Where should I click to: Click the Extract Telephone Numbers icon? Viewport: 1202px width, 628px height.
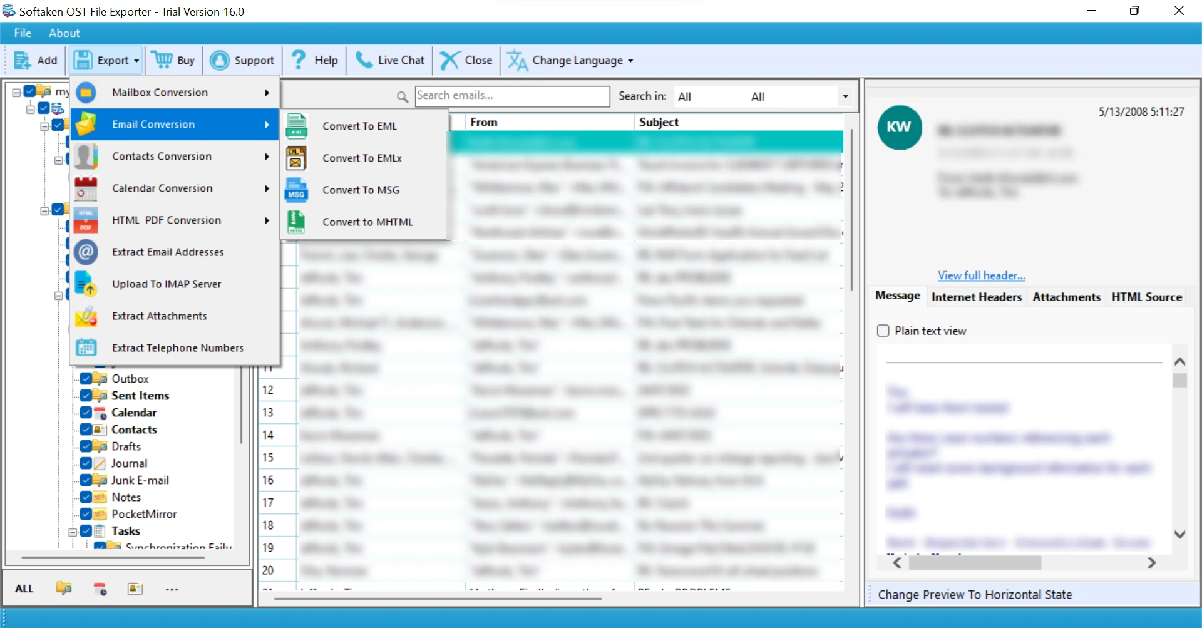pos(86,348)
